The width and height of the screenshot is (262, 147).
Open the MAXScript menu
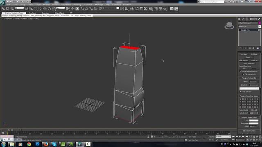(99, 4)
